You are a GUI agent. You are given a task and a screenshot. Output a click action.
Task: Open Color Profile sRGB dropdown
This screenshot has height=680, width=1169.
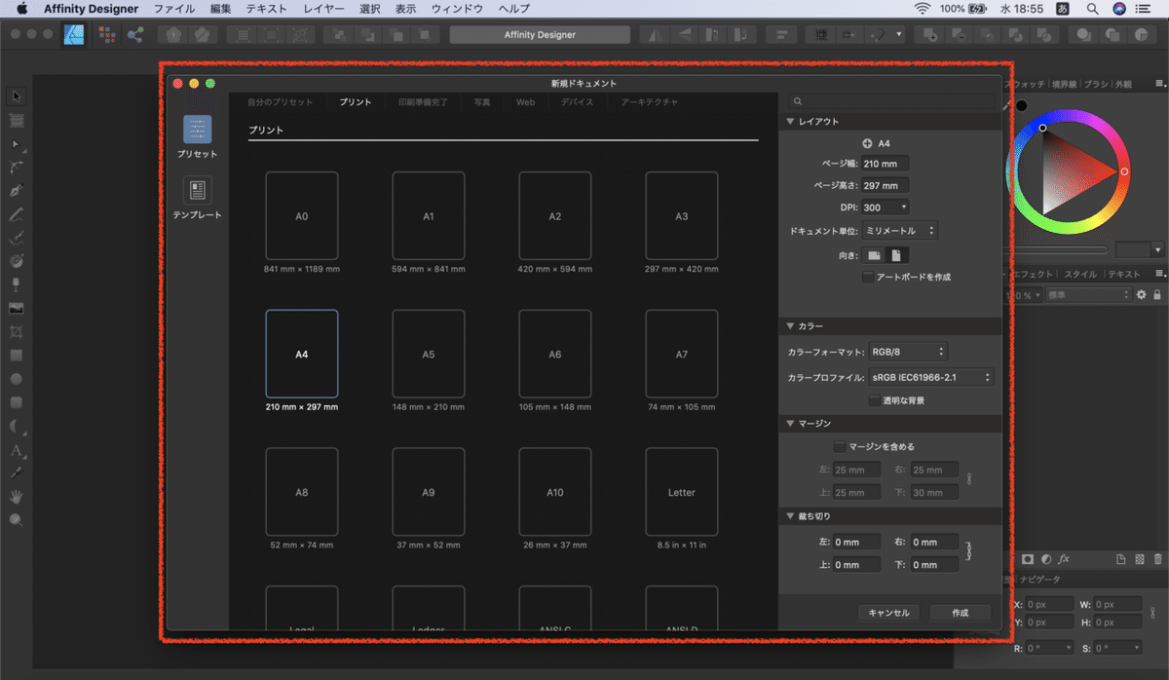click(x=931, y=377)
